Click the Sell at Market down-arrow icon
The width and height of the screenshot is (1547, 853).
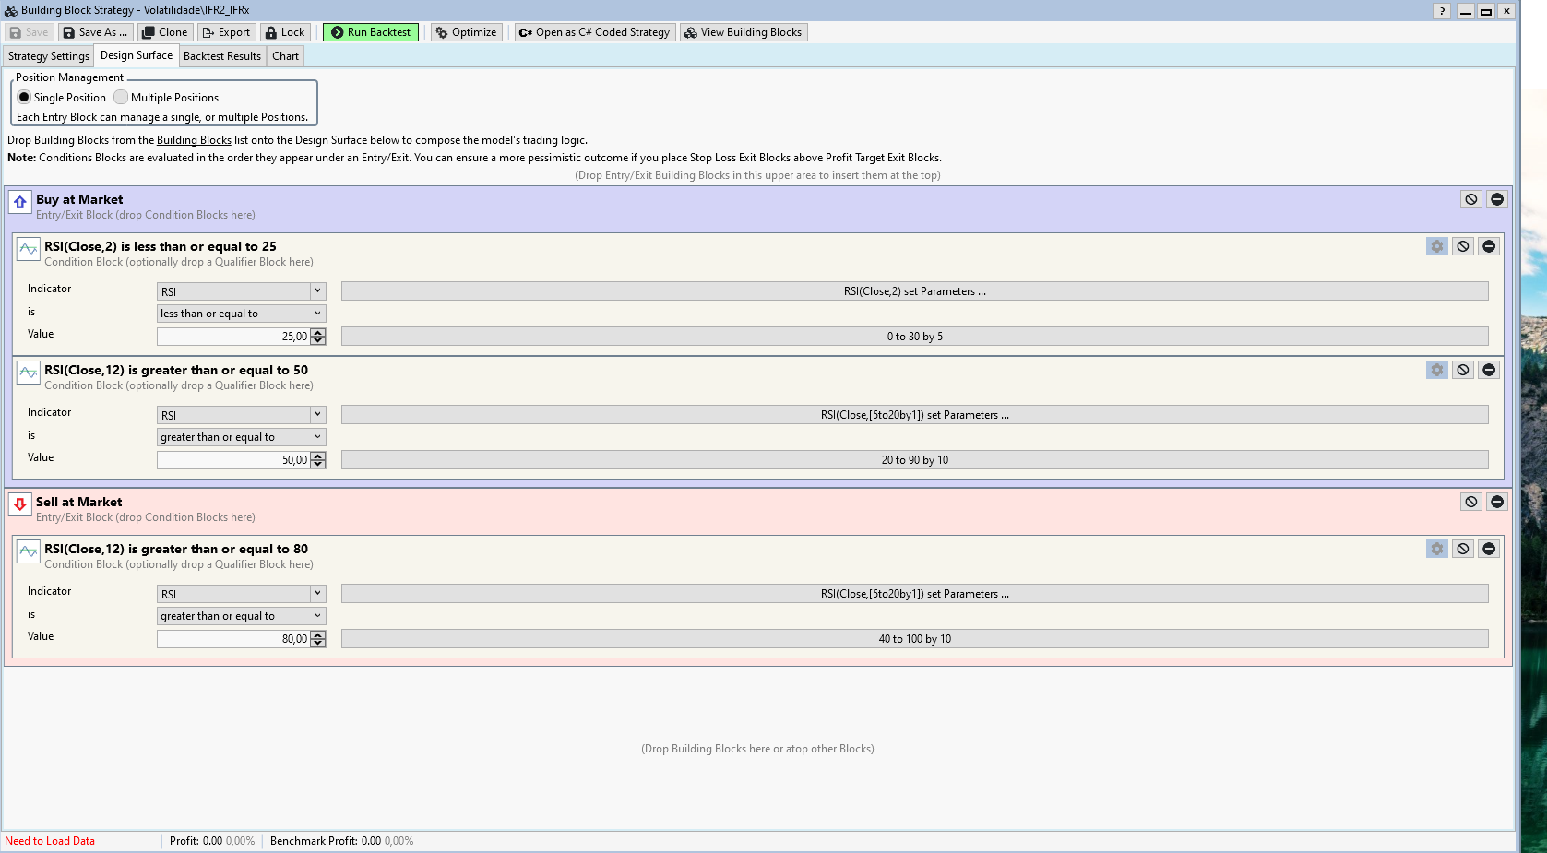[19, 504]
